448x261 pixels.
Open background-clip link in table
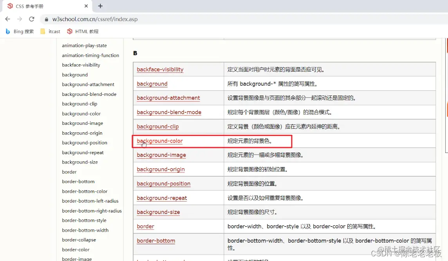click(x=158, y=126)
